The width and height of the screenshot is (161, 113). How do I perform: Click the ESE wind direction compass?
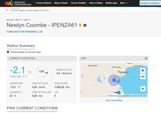(x=42, y=72)
